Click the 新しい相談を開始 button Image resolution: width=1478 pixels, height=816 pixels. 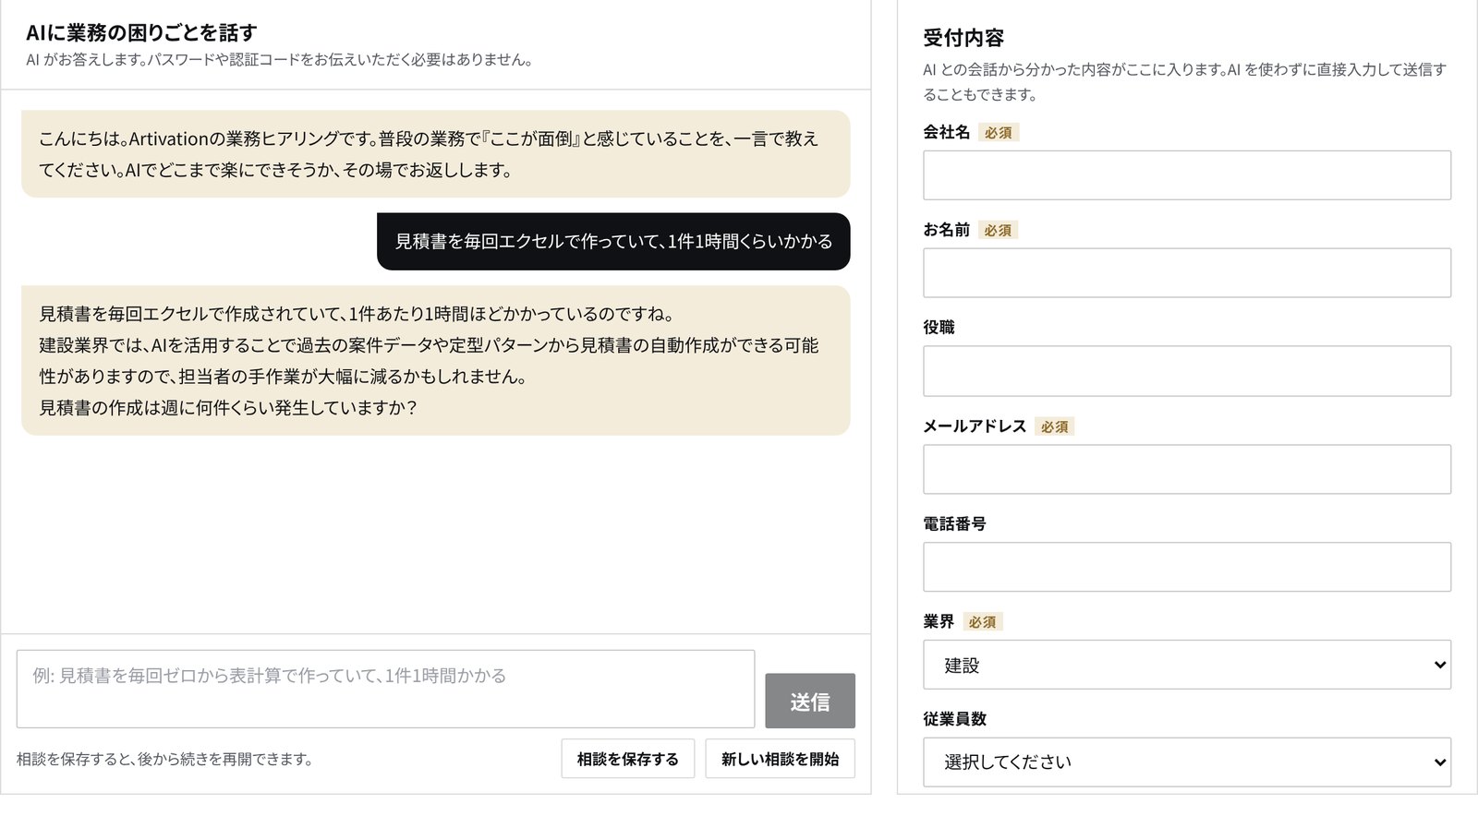click(x=780, y=759)
